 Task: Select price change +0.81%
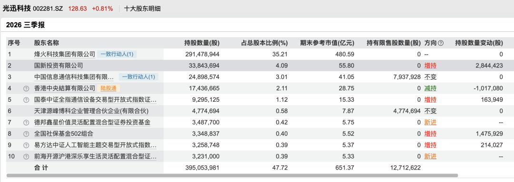102,9
